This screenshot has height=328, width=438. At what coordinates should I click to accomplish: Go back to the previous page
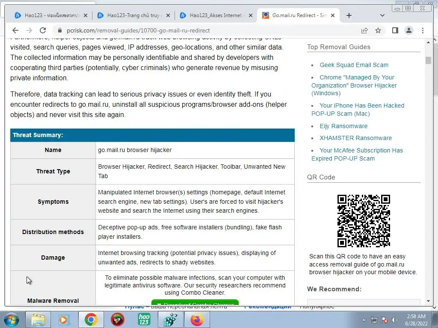click(x=15, y=30)
